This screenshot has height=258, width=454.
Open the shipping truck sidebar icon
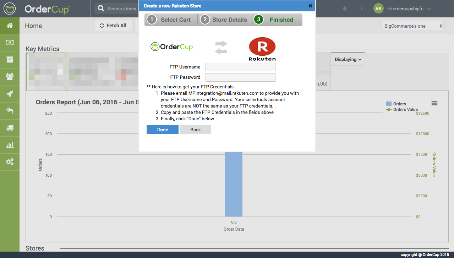[x=10, y=128]
